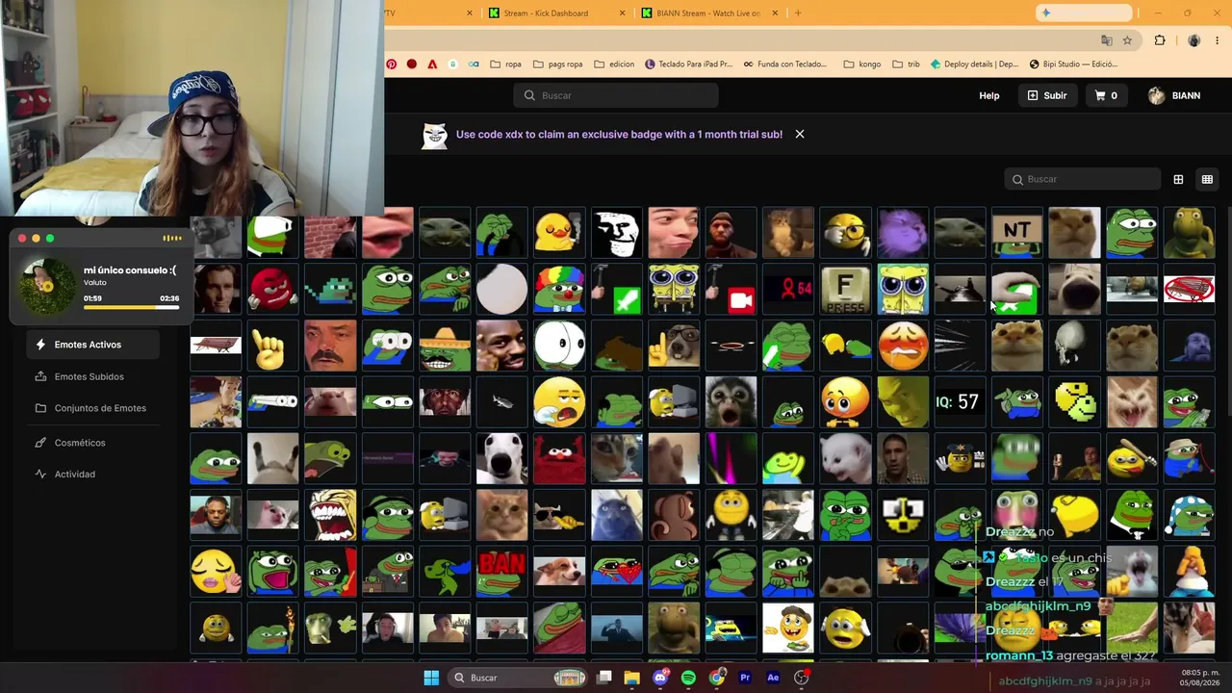This screenshot has width=1232, height=693.
Task: Open the Bipi Studio bookmark
Action: pyautogui.click(x=1073, y=64)
